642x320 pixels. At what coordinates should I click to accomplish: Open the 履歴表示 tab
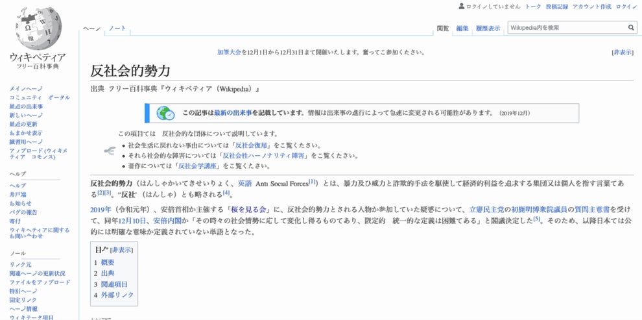pyautogui.click(x=488, y=29)
